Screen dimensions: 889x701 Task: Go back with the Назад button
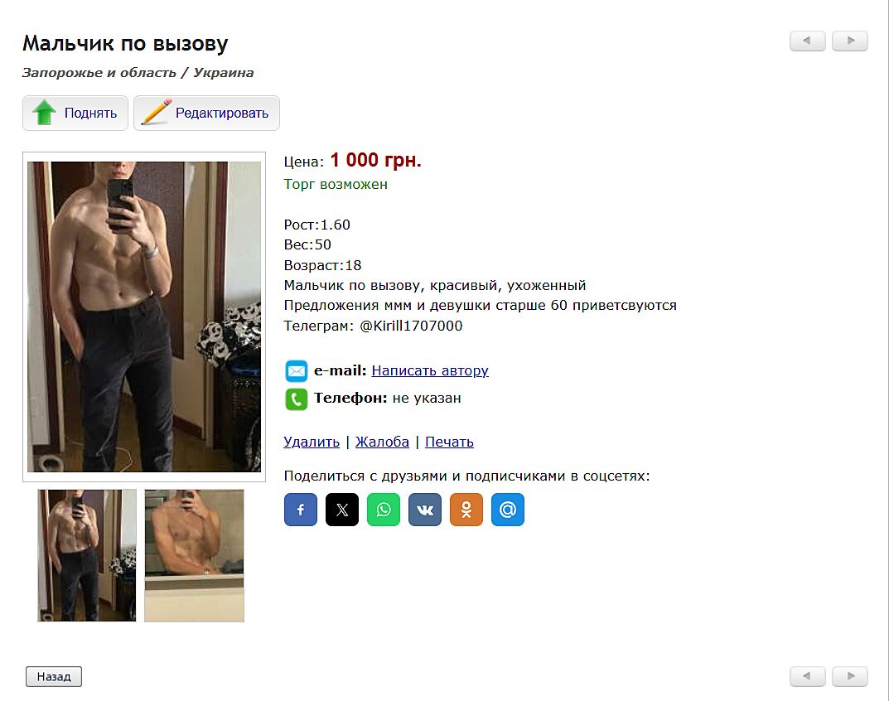[54, 676]
